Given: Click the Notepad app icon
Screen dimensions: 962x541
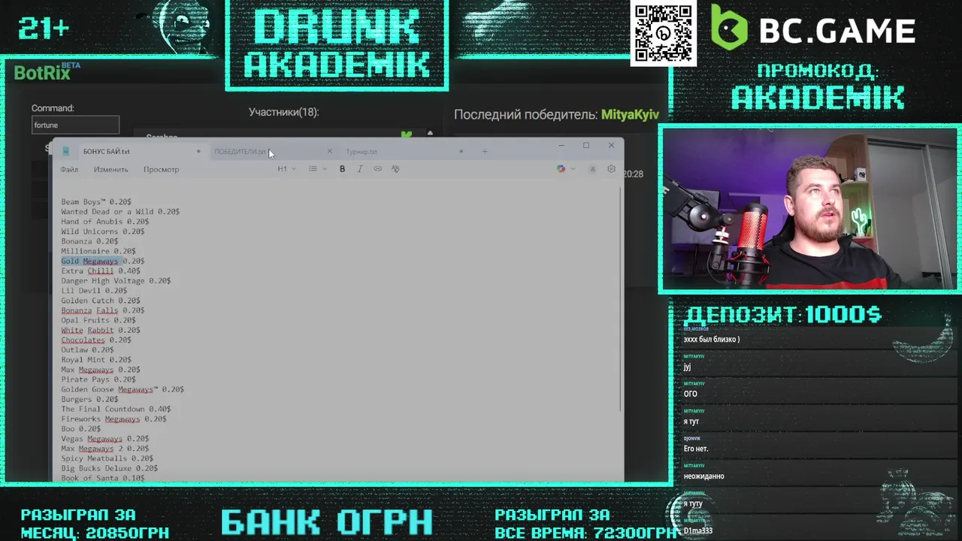Looking at the screenshot, I should (x=65, y=151).
